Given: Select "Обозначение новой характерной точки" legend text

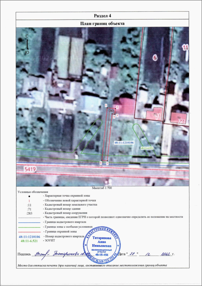Looking at the screenshot, I should (x=70, y=200).
